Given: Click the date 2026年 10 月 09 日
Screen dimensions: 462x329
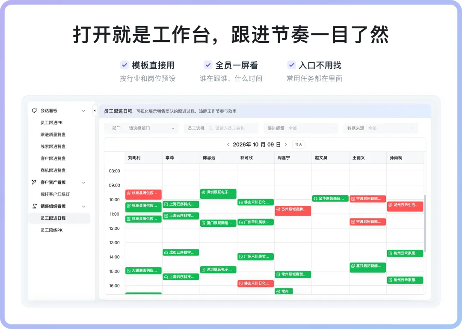Looking at the screenshot, I should [257, 145].
